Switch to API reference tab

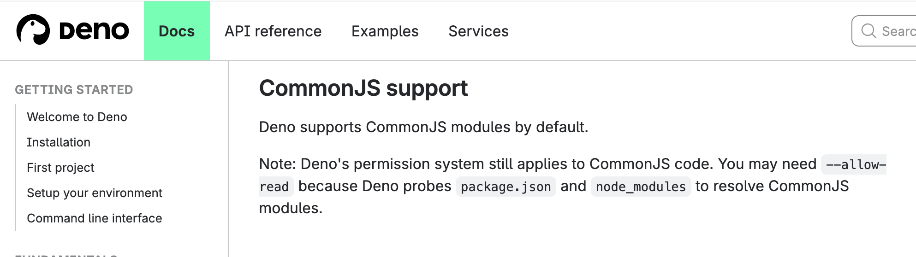pyautogui.click(x=273, y=31)
